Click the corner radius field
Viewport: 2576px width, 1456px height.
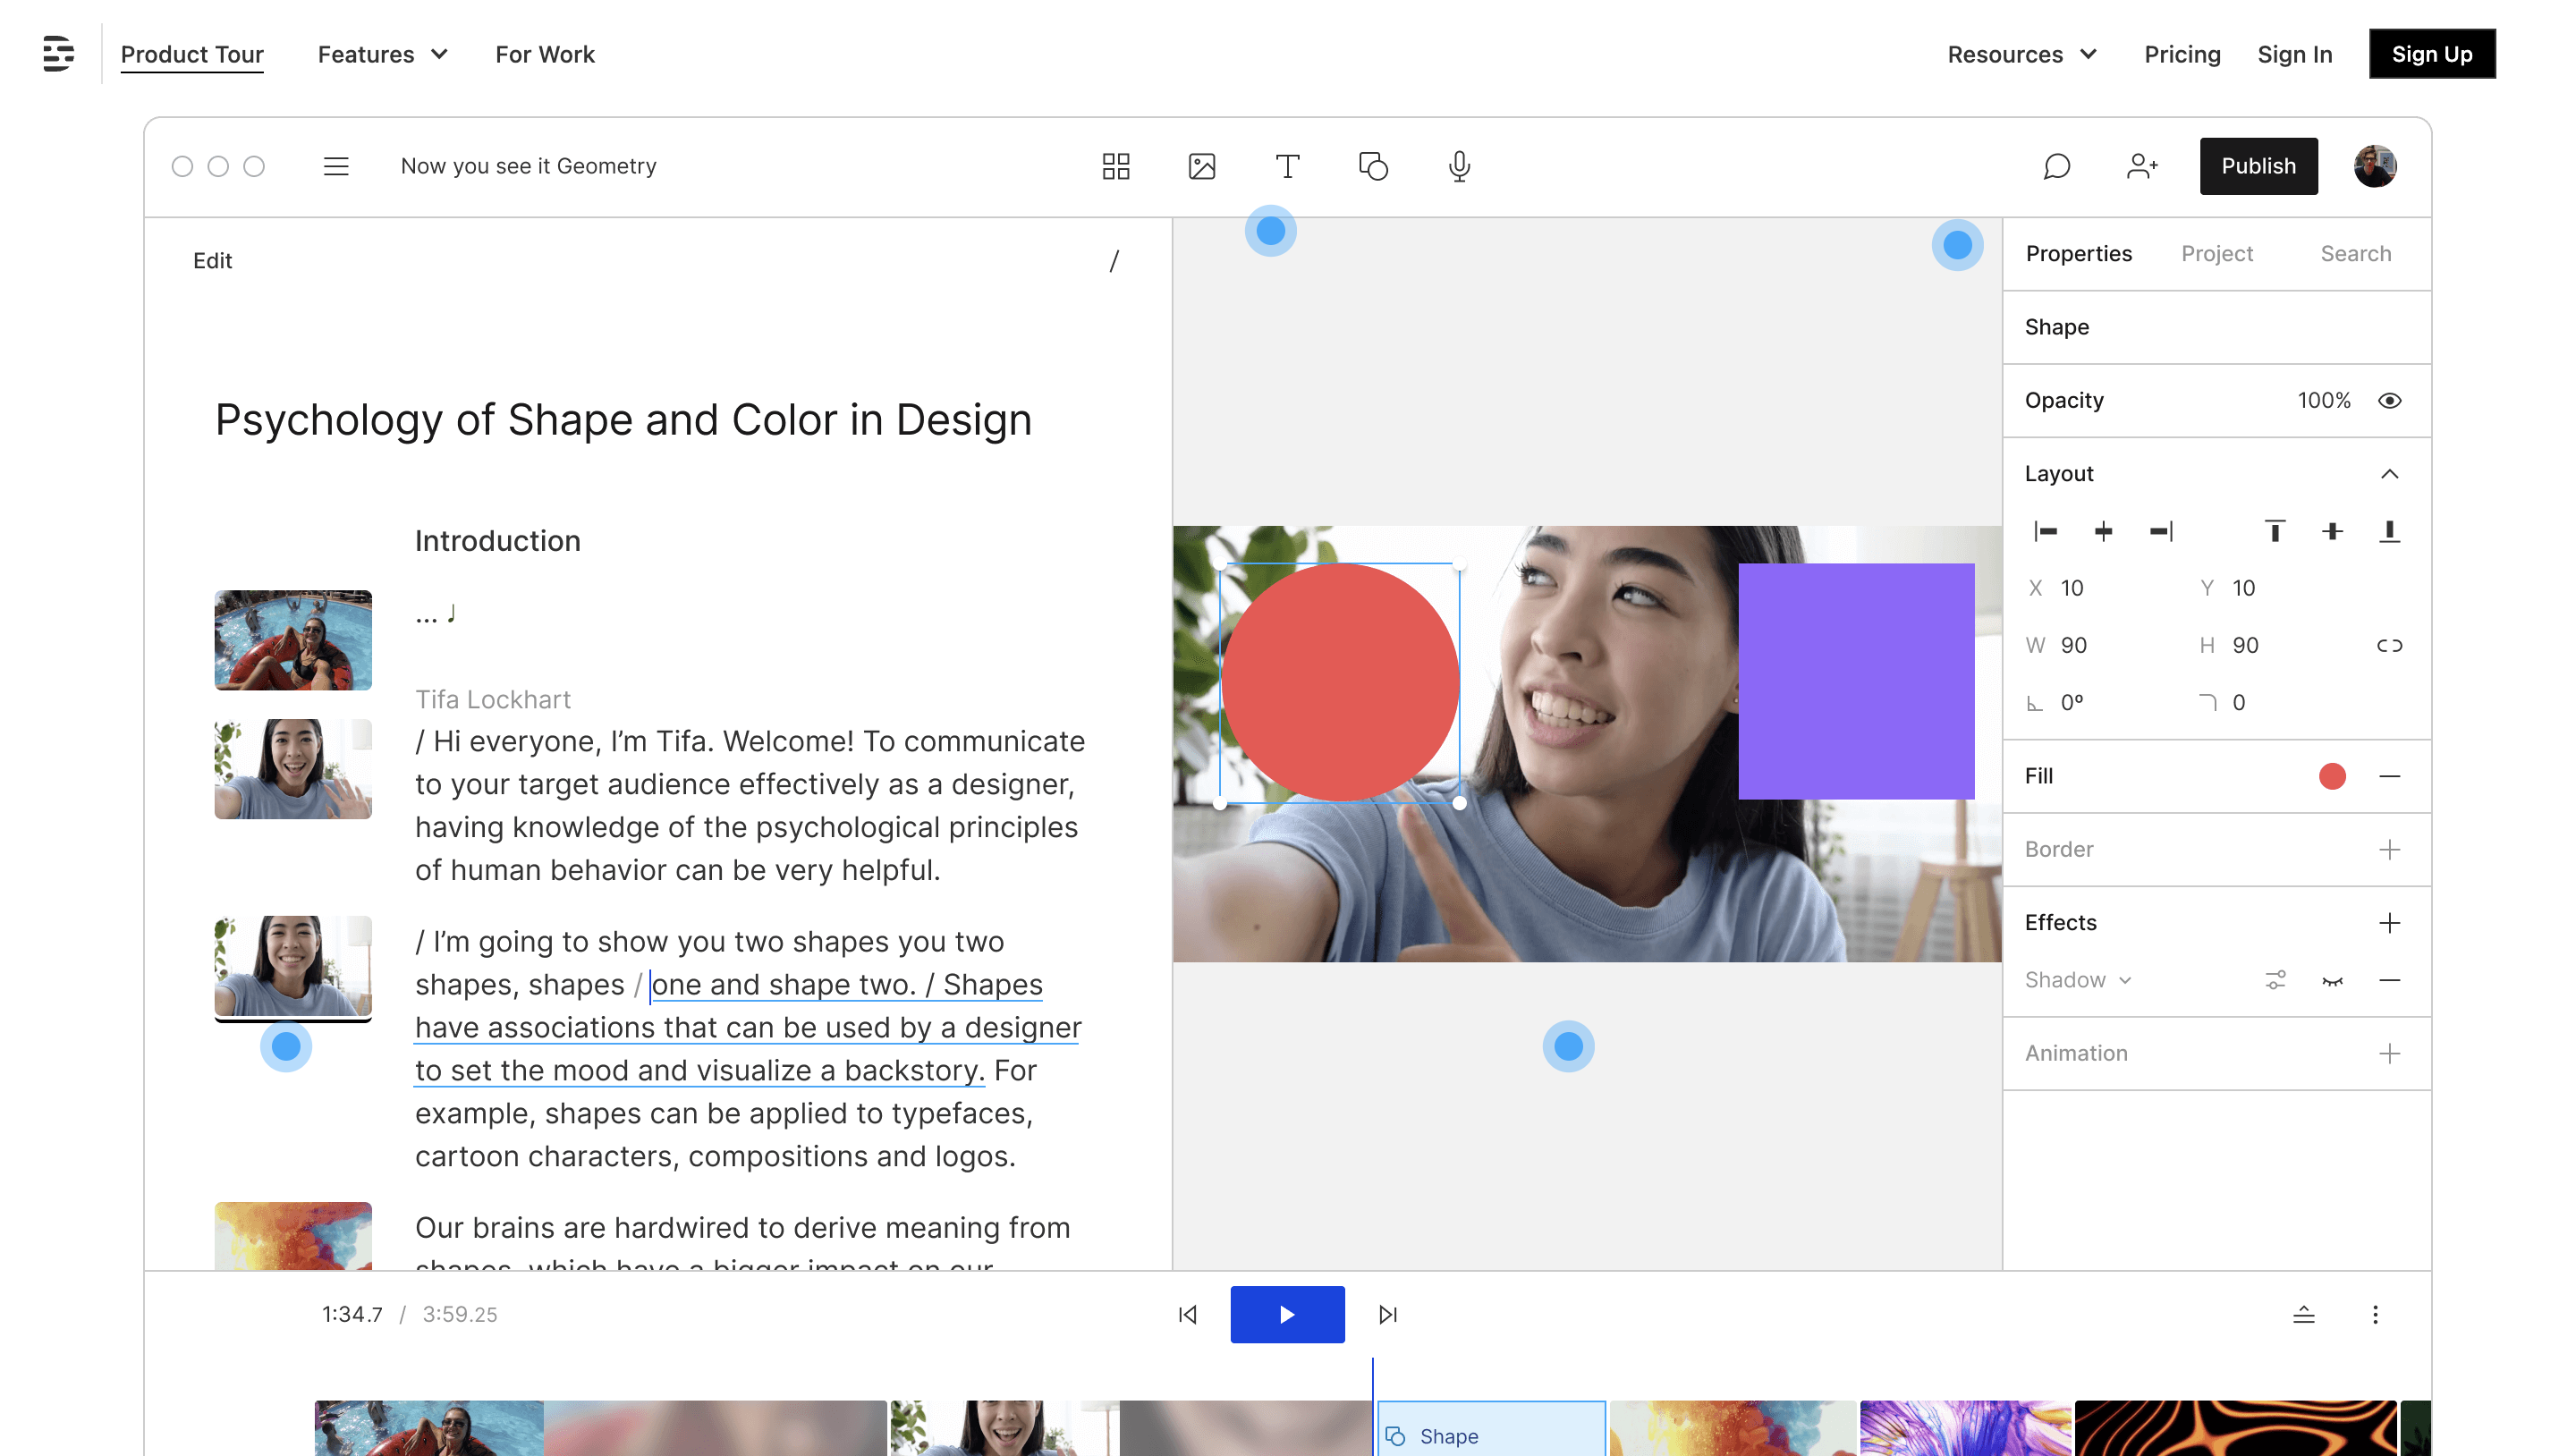[x=2239, y=702]
